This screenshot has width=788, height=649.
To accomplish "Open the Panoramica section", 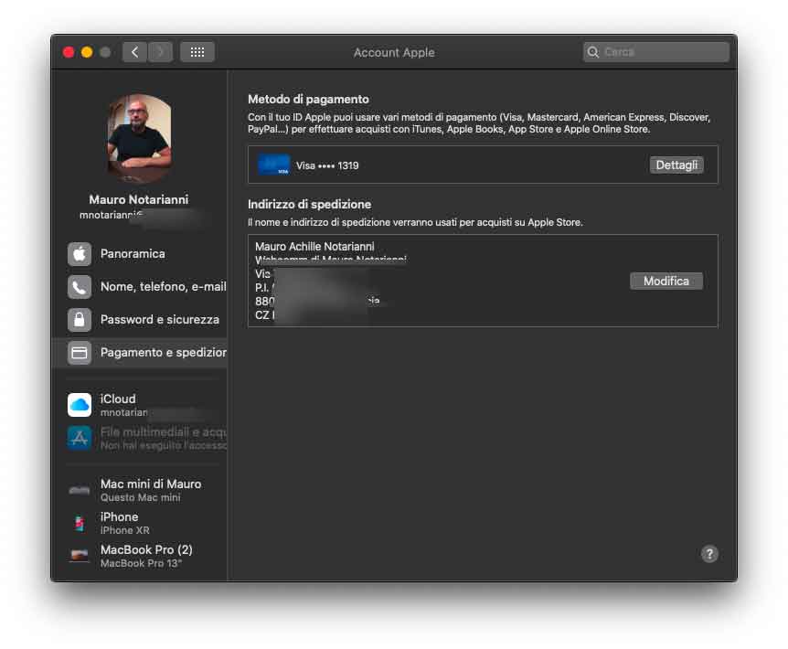I will pyautogui.click(x=140, y=254).
